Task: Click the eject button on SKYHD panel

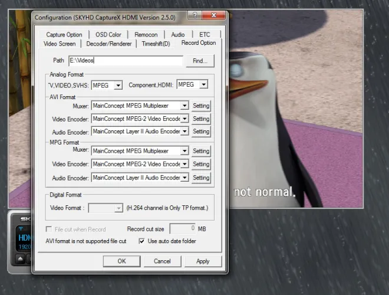Action: [20, 258]
